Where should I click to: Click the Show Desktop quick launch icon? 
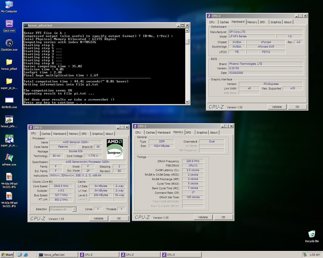coord(20,255)
